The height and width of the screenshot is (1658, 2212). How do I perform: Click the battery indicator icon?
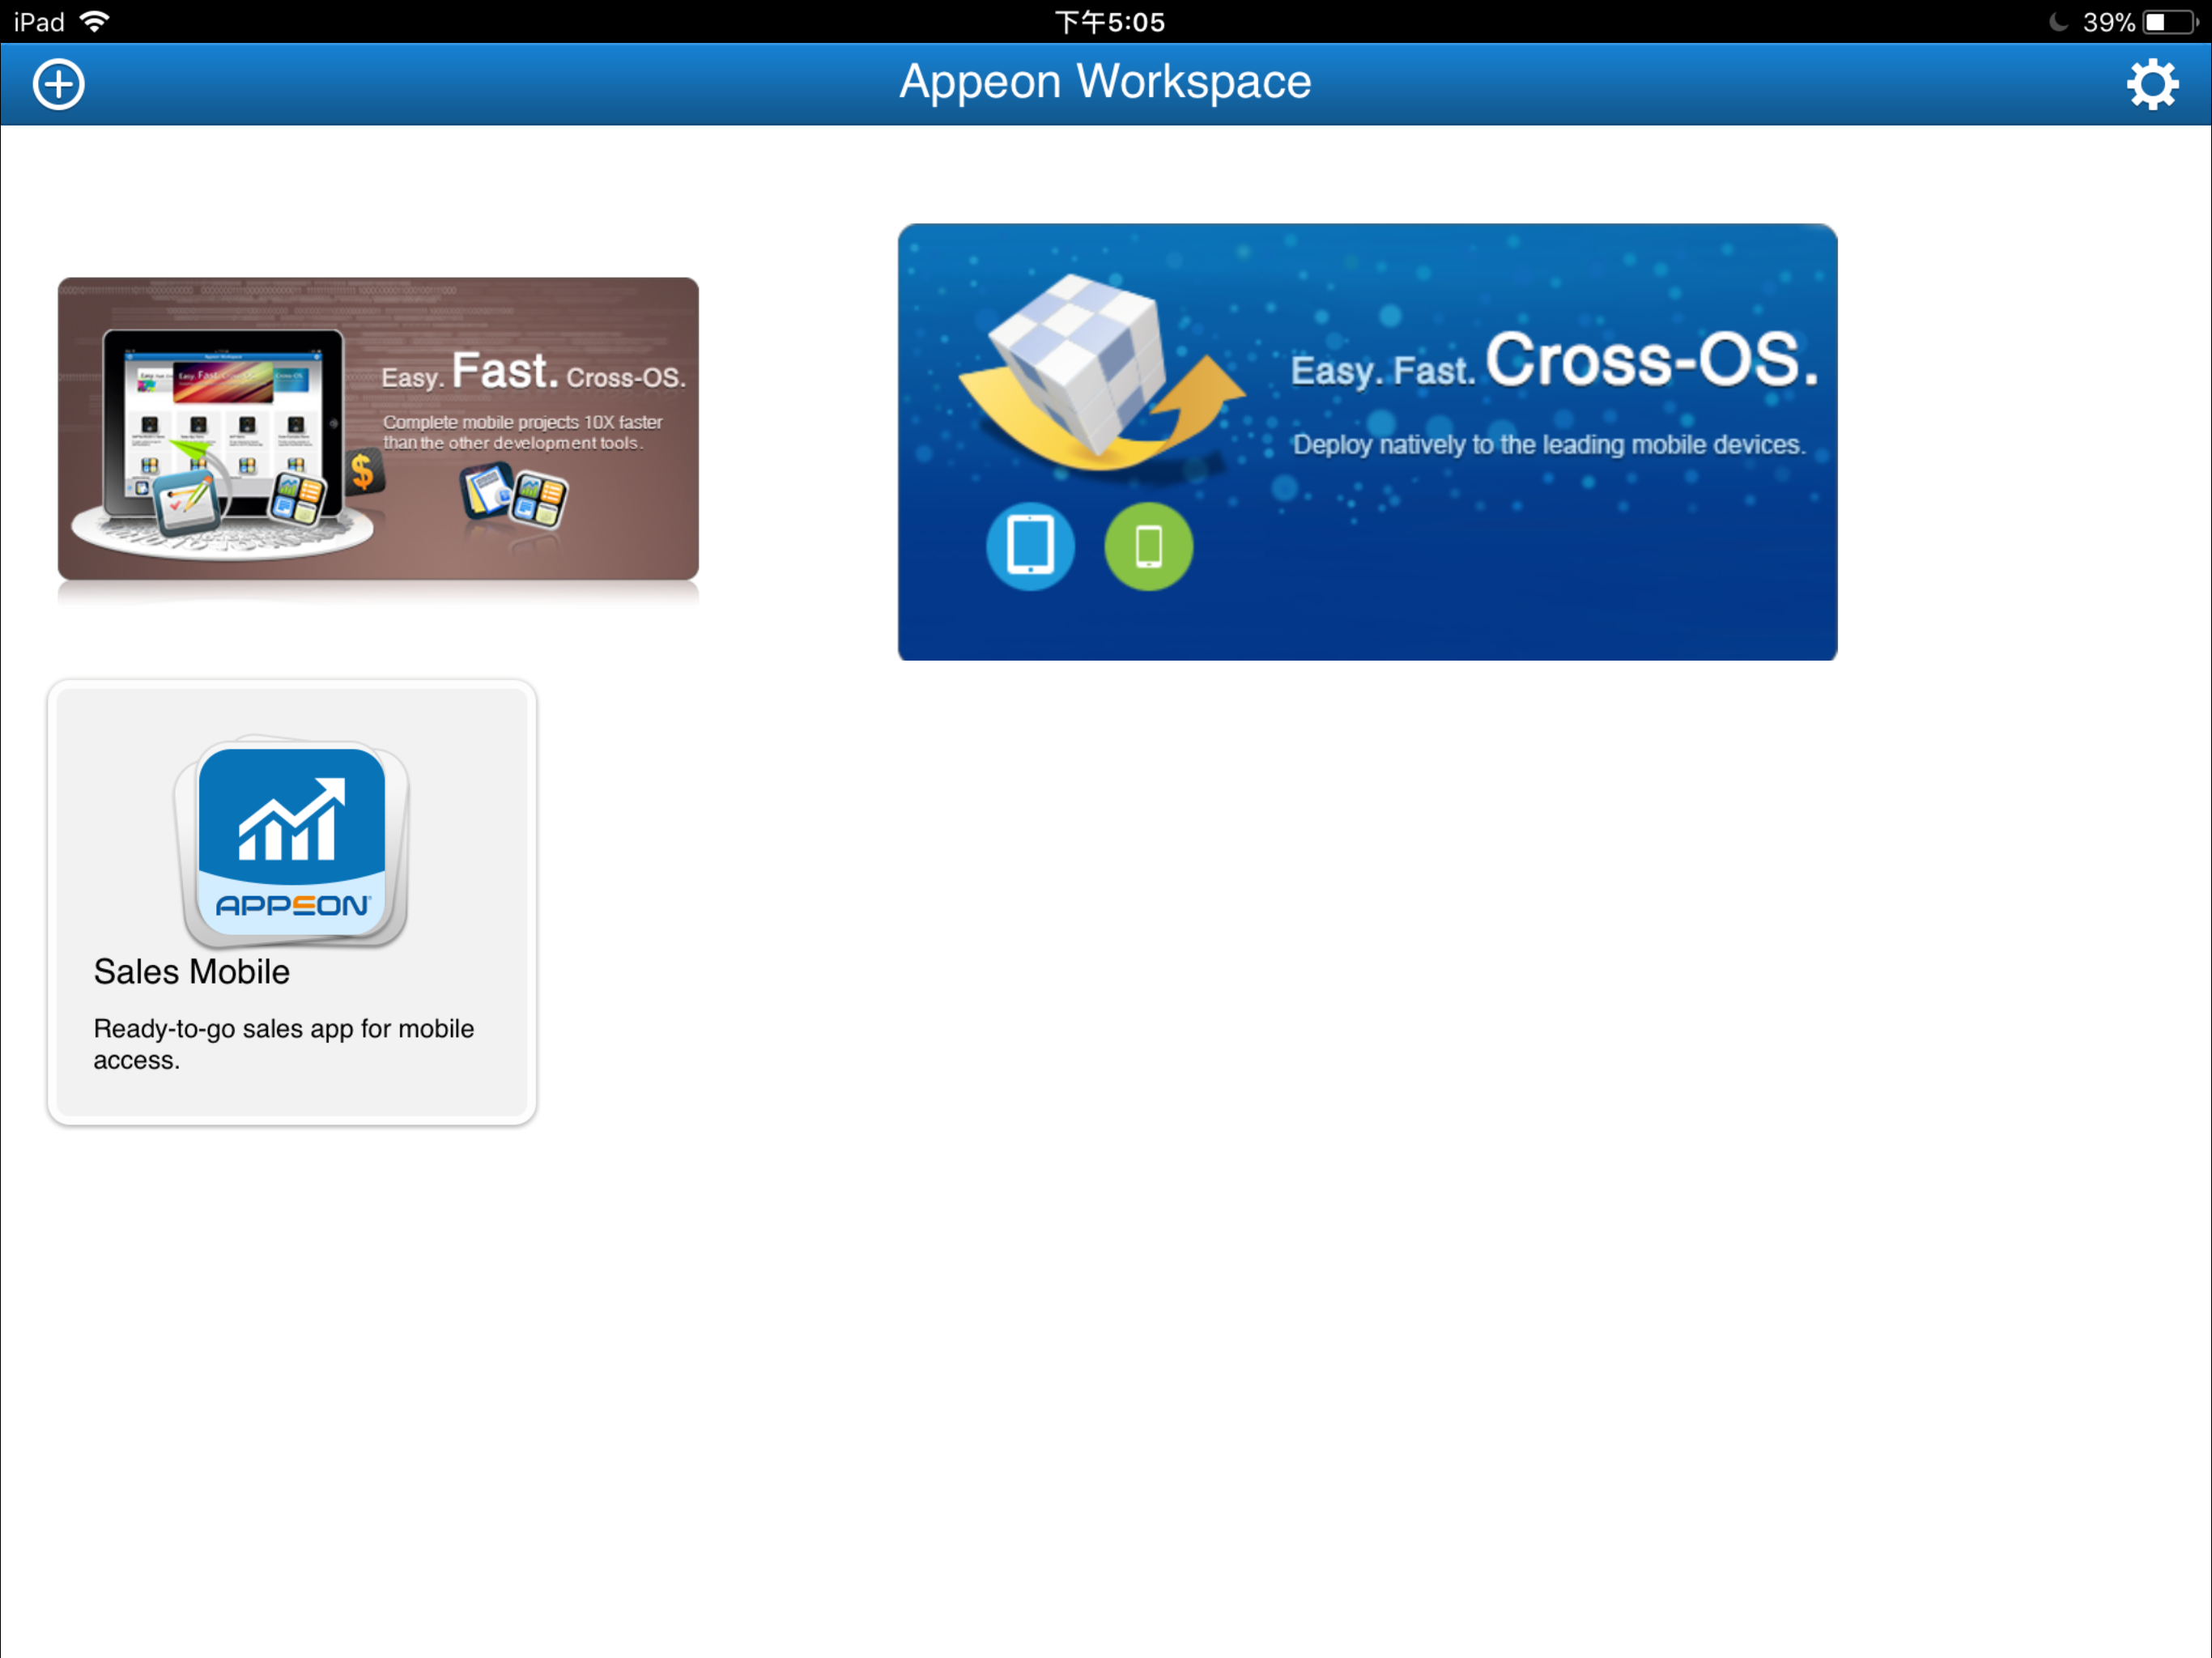point(2170,22)
